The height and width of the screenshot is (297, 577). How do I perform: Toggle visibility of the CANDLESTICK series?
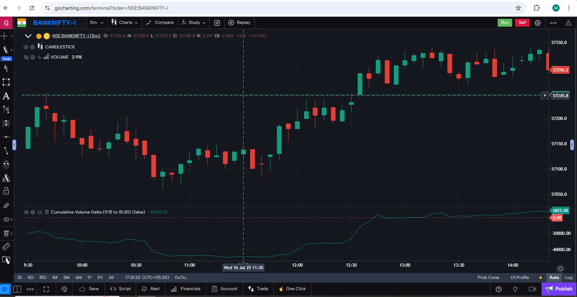click(26, 47)
